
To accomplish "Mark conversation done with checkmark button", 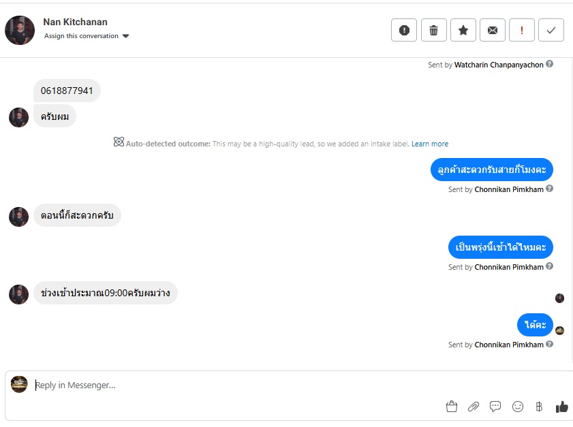I will [551, 30].
